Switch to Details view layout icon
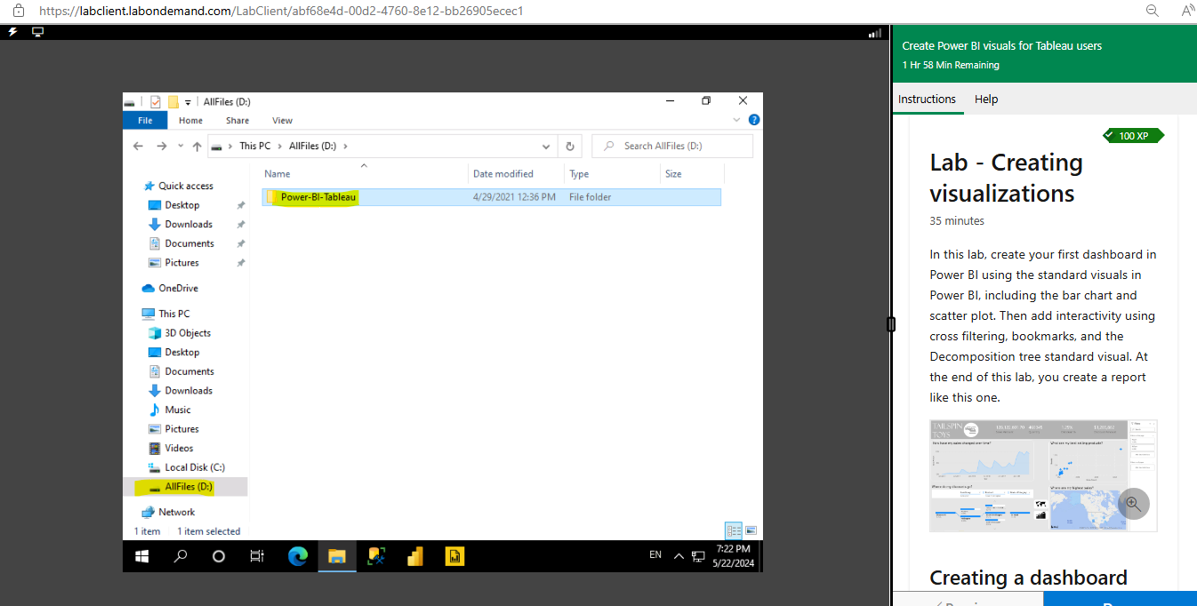Viewport: 1197px width, 606px height. [x=734, y=530]
